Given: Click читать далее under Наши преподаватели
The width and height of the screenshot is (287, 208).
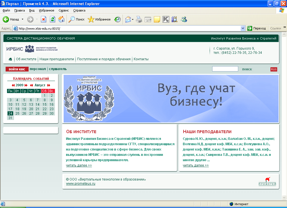Looking at the screenshot, I should point(196,165).
